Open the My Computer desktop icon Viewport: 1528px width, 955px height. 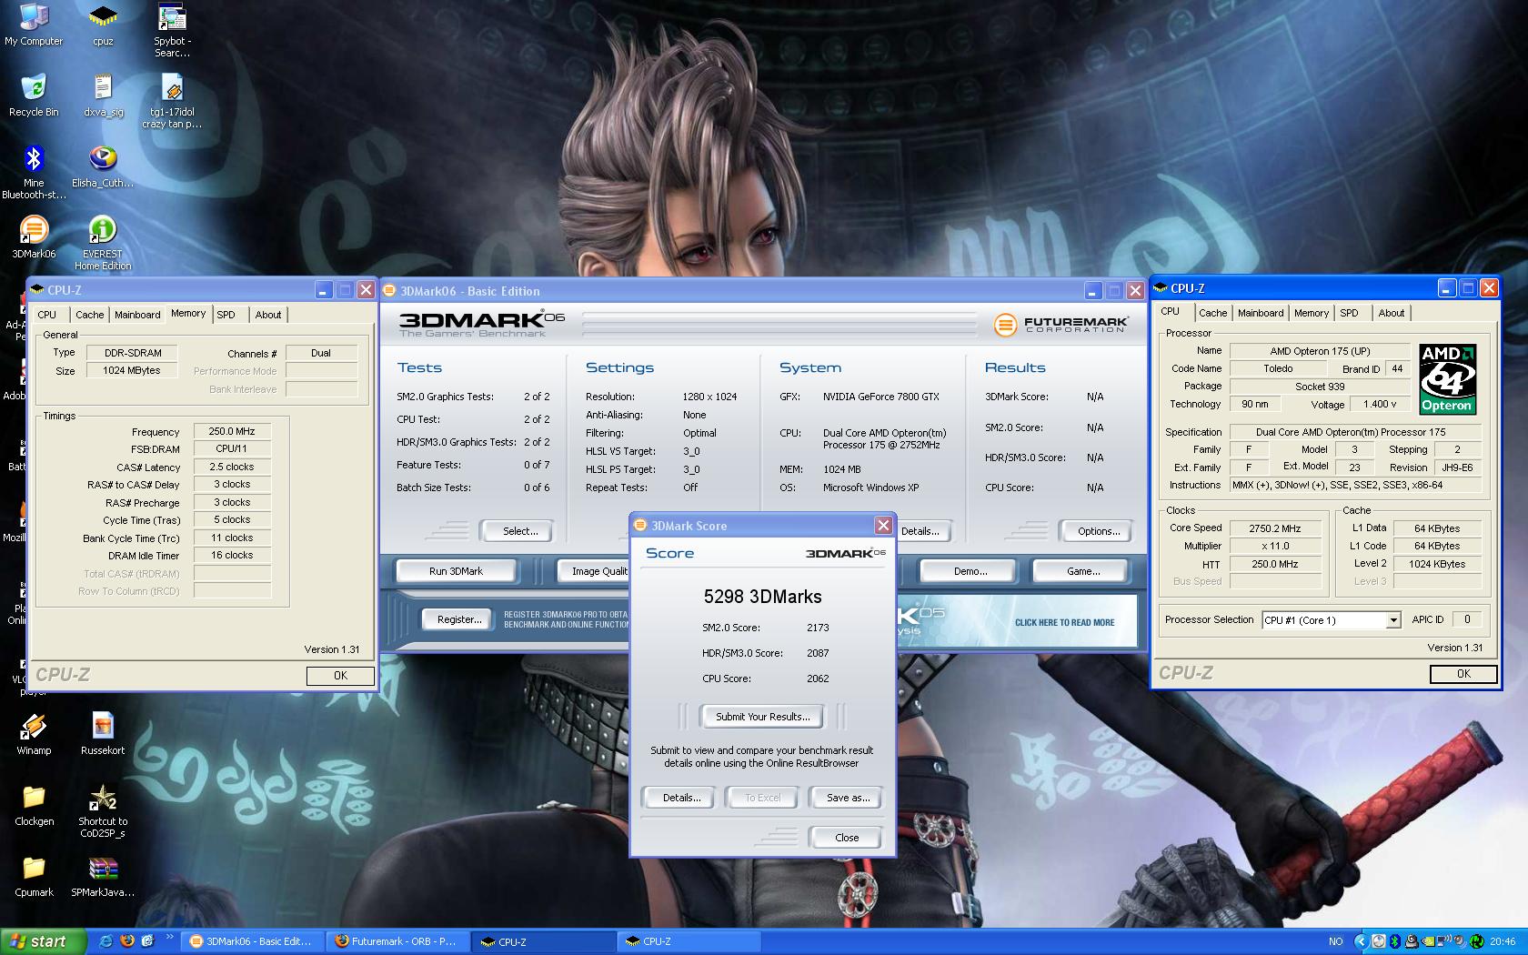point(34,25)
